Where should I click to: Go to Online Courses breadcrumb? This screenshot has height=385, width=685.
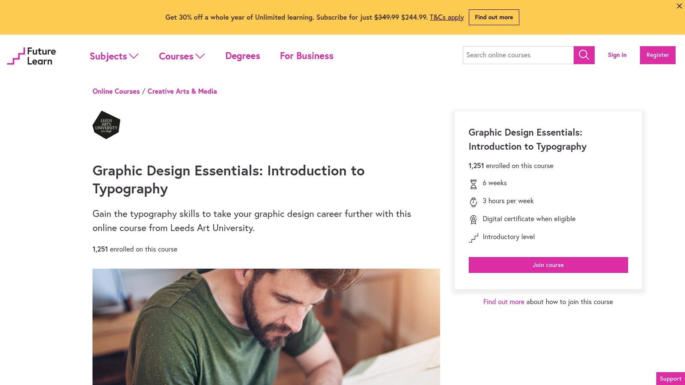point(116,91)
